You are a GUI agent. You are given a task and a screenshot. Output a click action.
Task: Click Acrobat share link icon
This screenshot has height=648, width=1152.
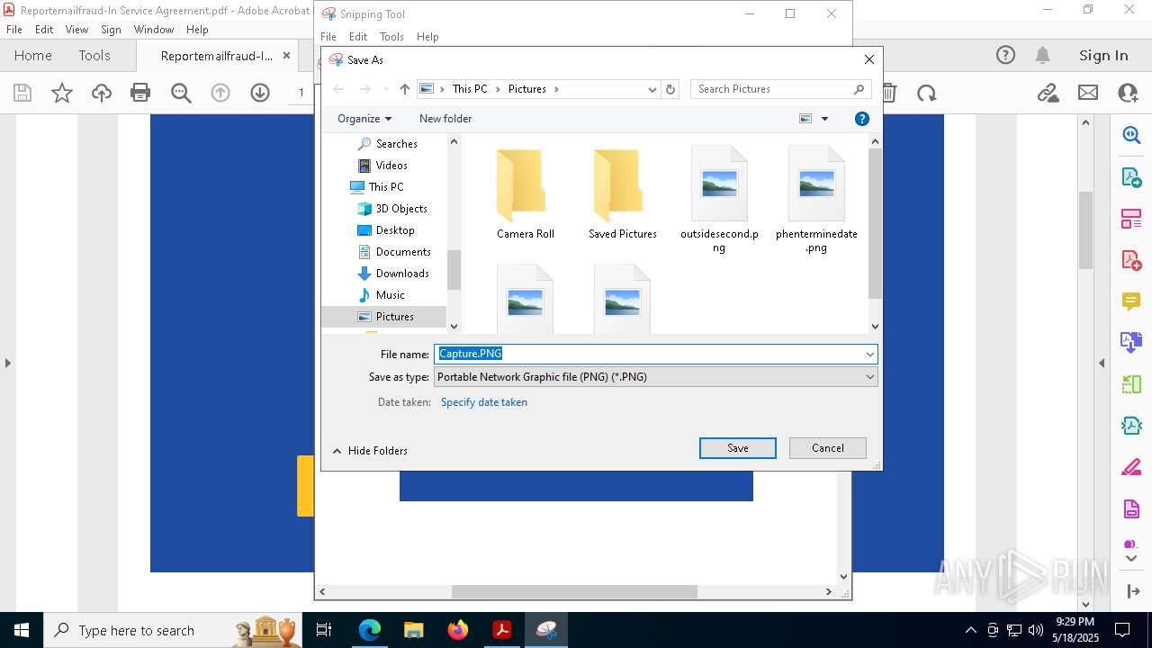[x=1048, y=93]
